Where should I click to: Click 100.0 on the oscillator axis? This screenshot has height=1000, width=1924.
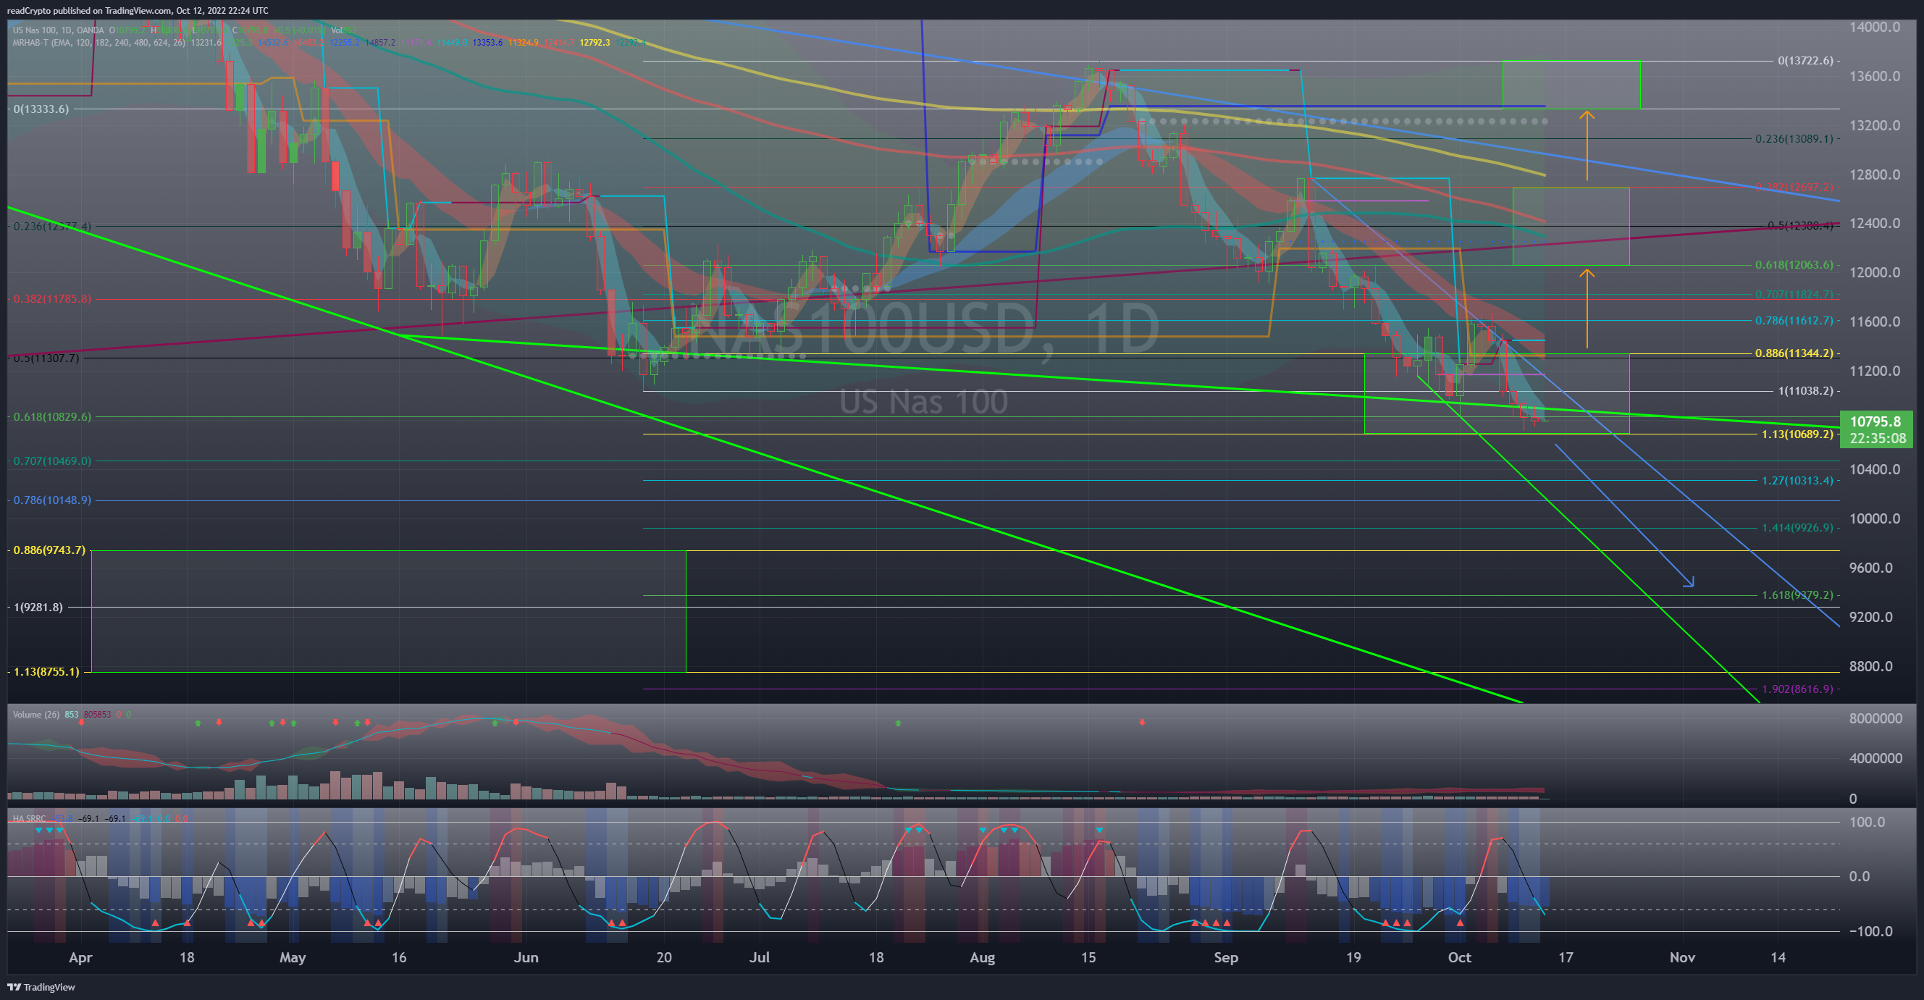[1868, 823]
